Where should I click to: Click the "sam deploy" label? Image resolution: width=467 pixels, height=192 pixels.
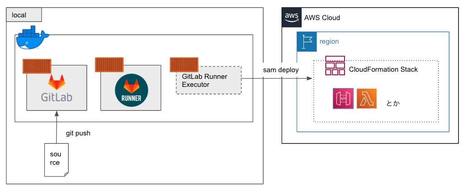[281, 70]
